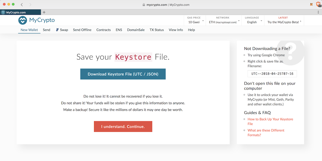Image resolution: width=322 pixels, height=161 pixels.
Task: Go back with the browser back arrow
Action: tap(22, 5)
